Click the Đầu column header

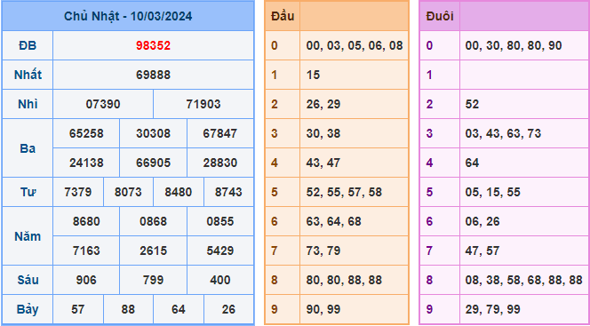283,17
